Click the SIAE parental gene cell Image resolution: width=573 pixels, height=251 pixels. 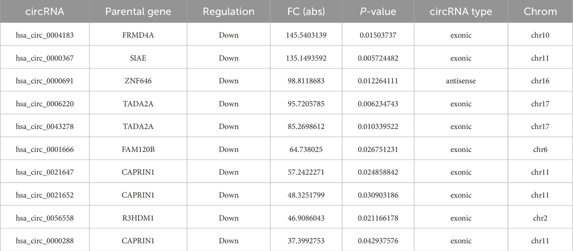[x=138, y=58]
